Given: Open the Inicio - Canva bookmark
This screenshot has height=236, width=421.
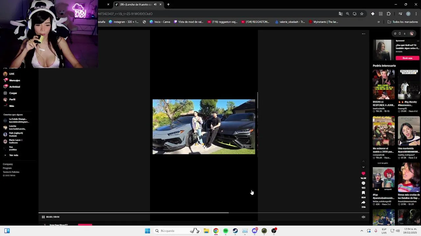Looking at the screenshot, I should click(160, 22).
